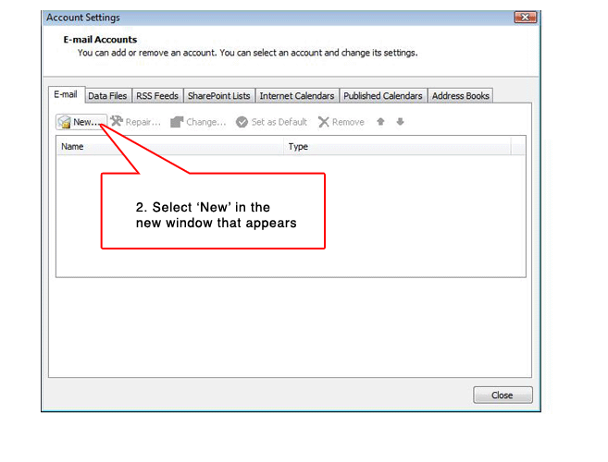The image size is (608, 462).
Task: Click the New account icon in the toolbar
Action: click(x=65, y=122)
